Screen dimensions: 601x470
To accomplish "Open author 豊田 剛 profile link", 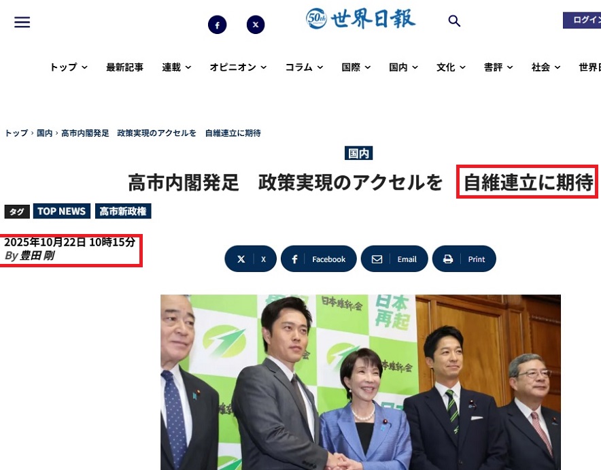I will tap(37, 256).
